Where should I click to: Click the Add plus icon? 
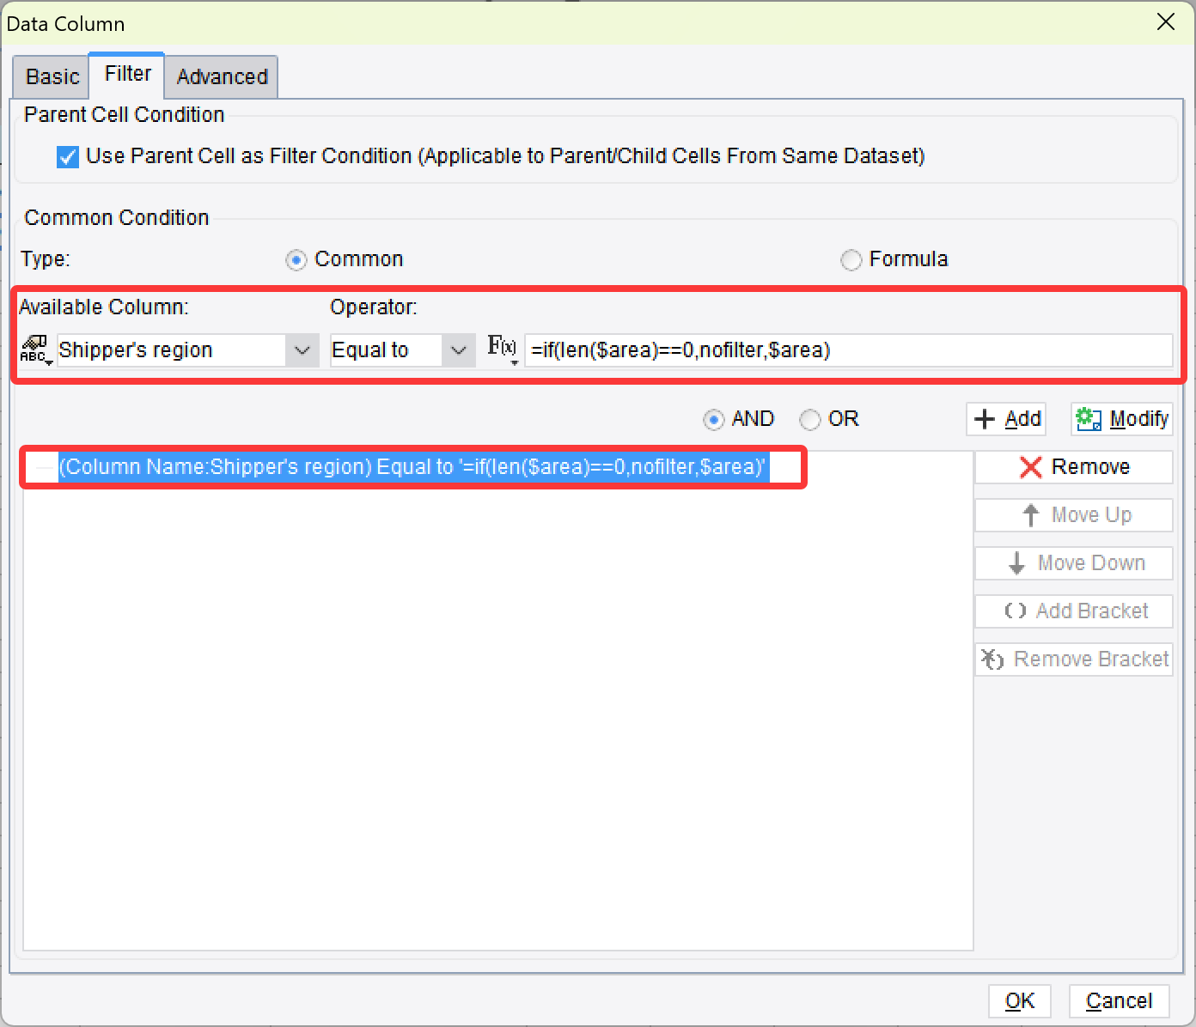pyautogui.click(x=985, y=419)
